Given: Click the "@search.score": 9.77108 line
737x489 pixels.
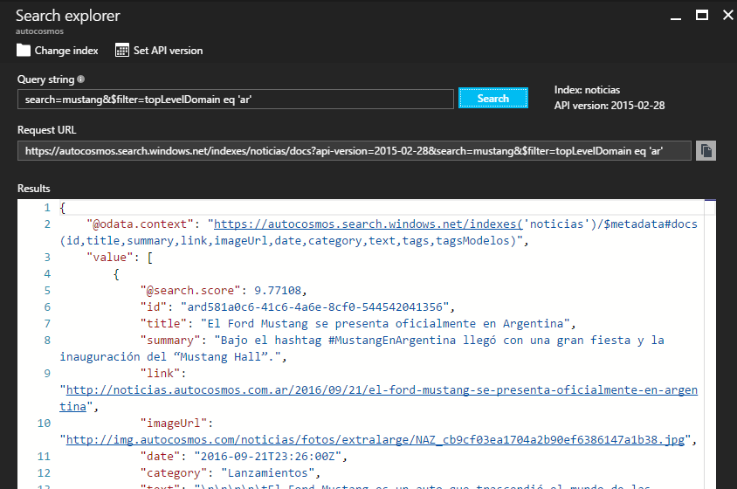Looking at the screenshot, I should [224, 290].
